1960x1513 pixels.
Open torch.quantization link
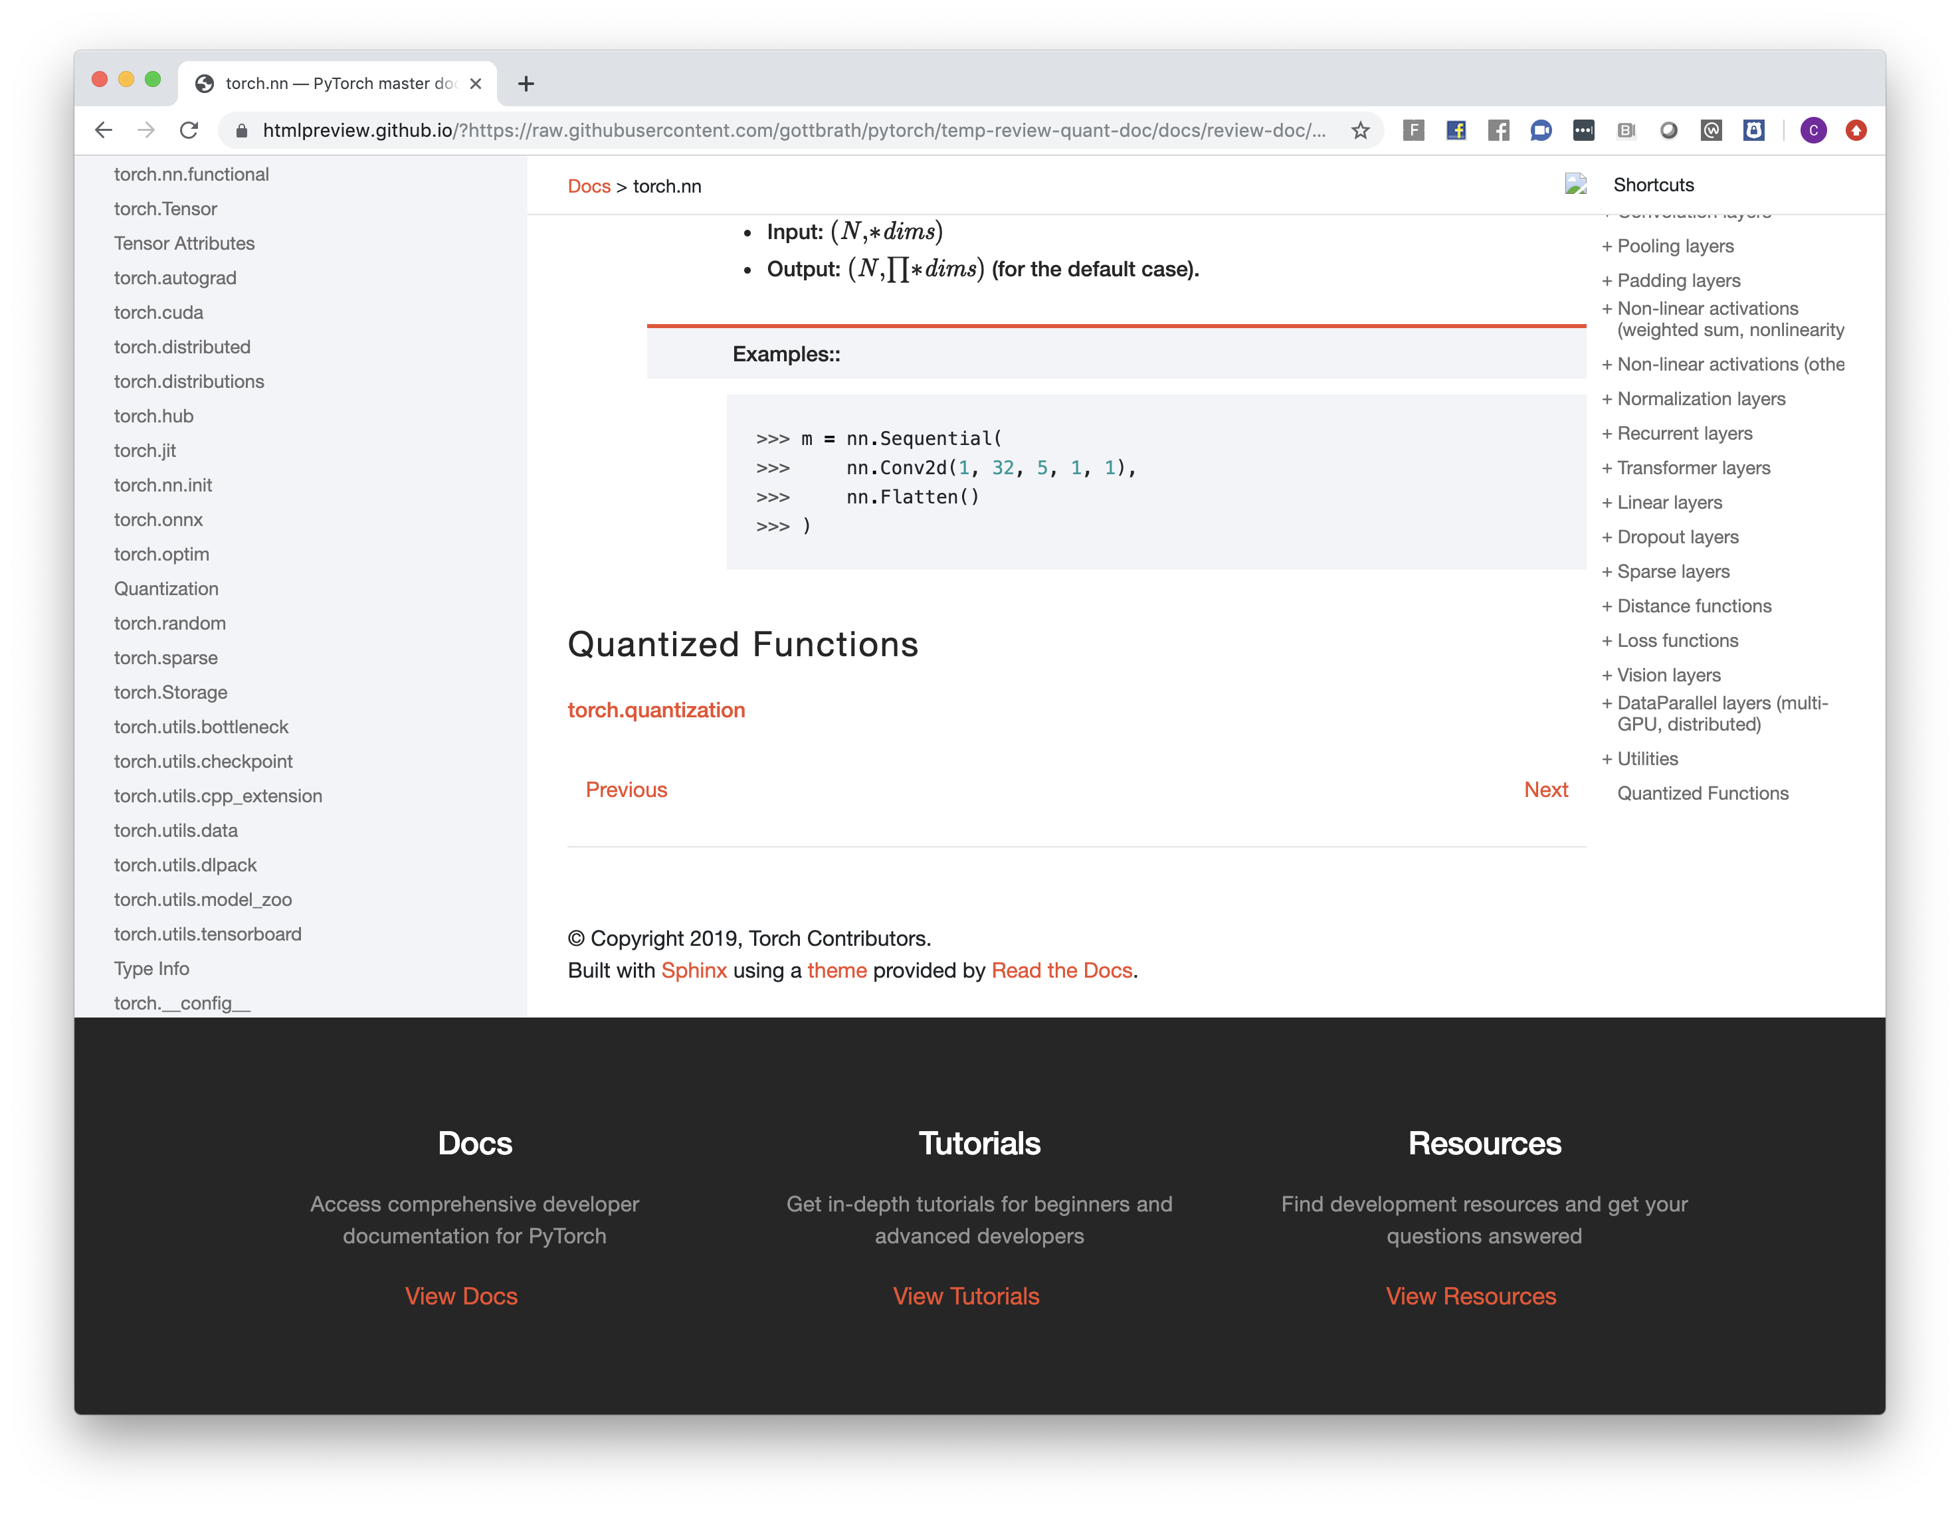[656, 710]
